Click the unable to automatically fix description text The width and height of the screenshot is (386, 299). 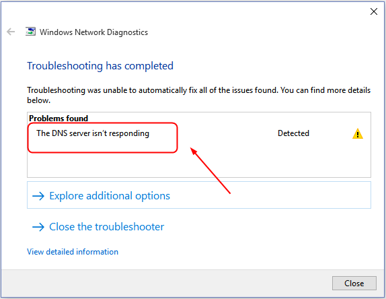pos(198,95)
